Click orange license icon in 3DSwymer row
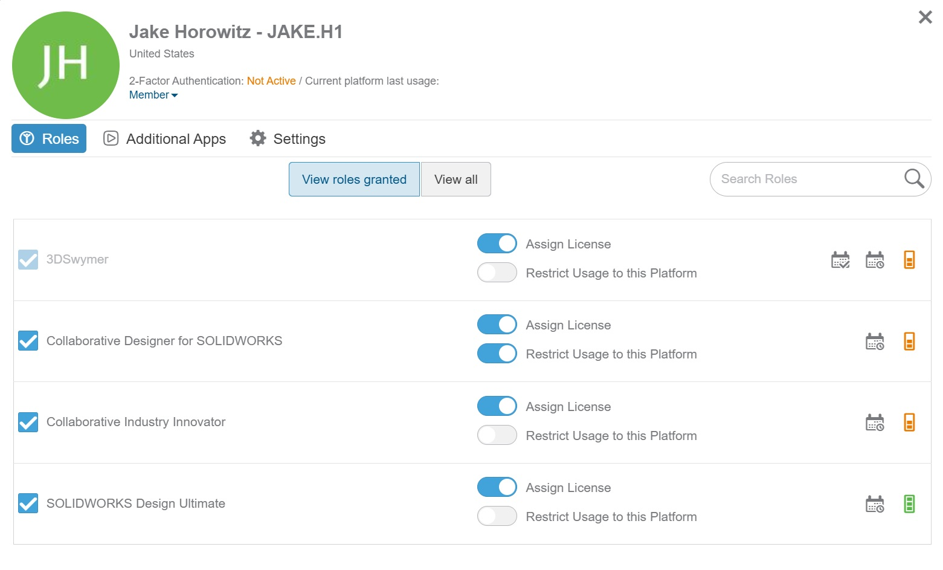Image resolution: width=943 pixels, height=570 pixels. coord(909,260)
